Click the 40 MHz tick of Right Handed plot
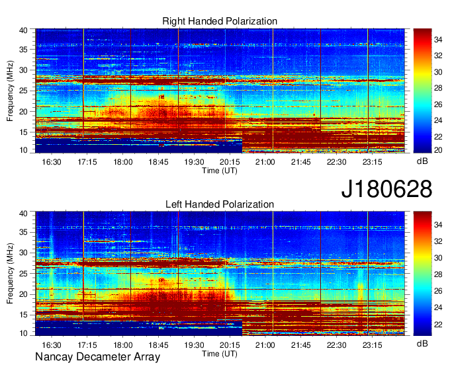Screen dimensions: 450x365 click(24, 30)
